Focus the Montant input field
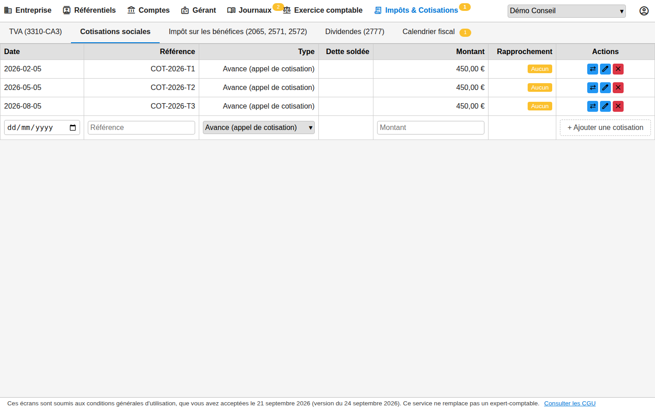 431,128
